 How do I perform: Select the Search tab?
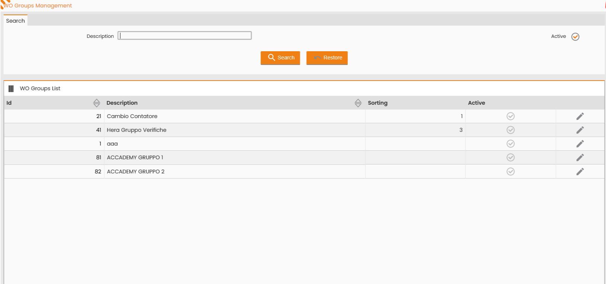coord(16,21)
